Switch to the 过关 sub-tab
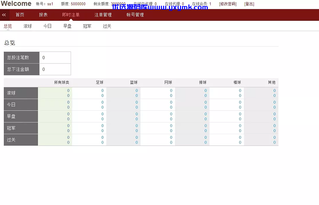The width and height of the screenshot is (319, 205). pyautogui.click(x=107, y=26)
